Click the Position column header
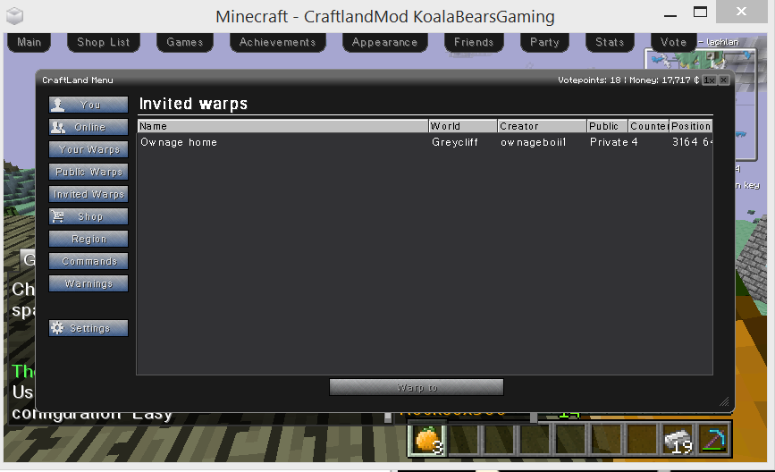Viewport: 775px width, 472px height. click(691, 126)
